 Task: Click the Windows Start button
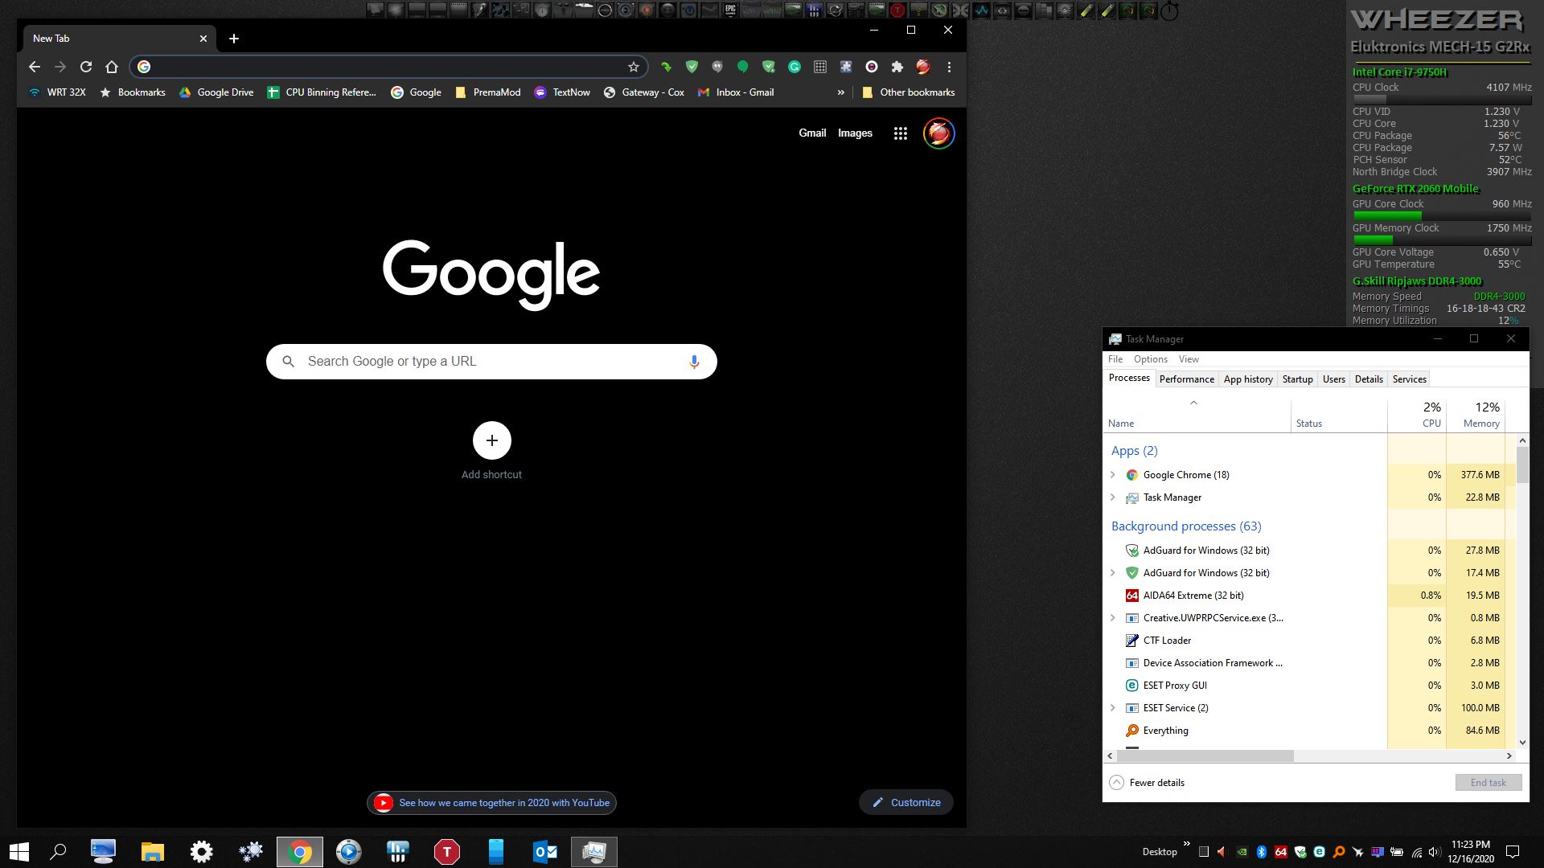[19, 852]
